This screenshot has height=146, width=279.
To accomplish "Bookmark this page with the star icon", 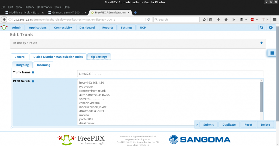I will click(x=204, y=20).
